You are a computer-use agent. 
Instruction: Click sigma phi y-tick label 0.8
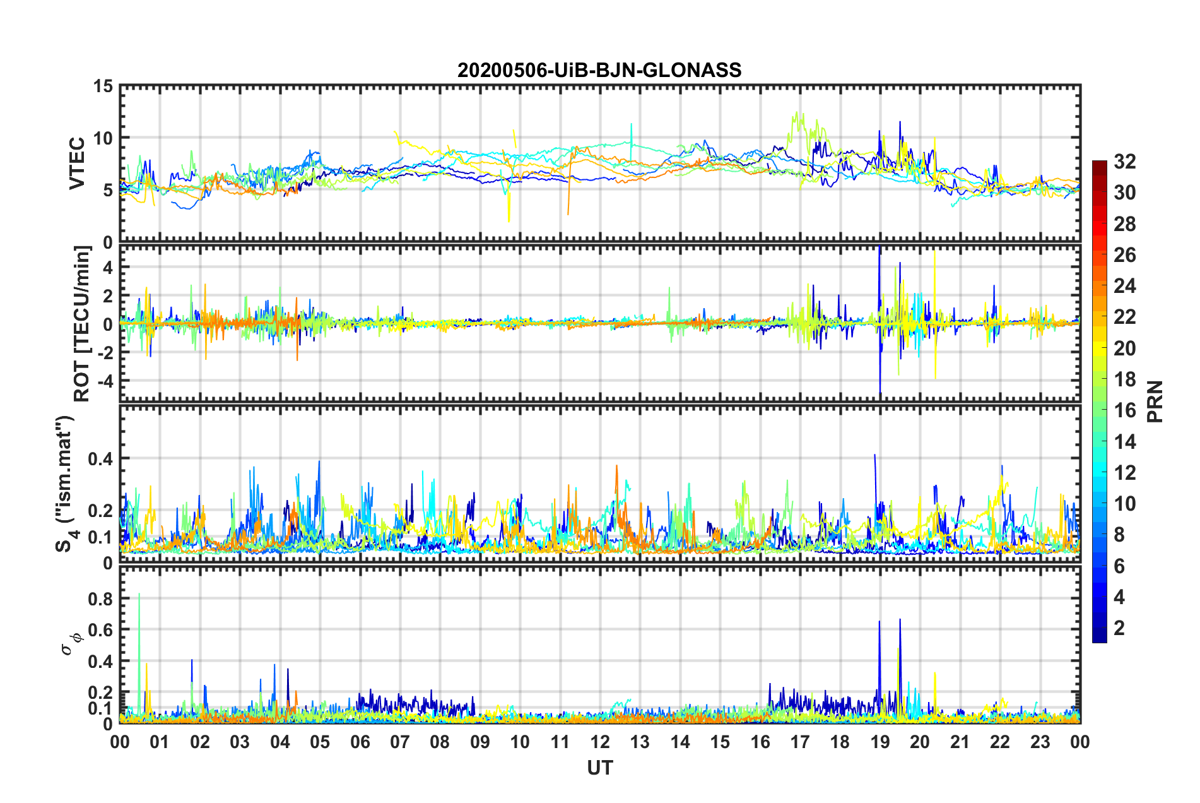tap(101, 598)
